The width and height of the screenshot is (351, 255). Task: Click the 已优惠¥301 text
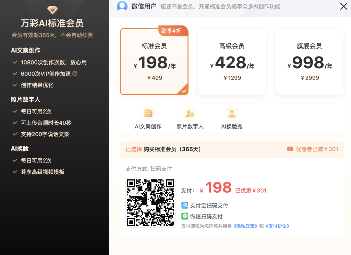pos(251,191)
